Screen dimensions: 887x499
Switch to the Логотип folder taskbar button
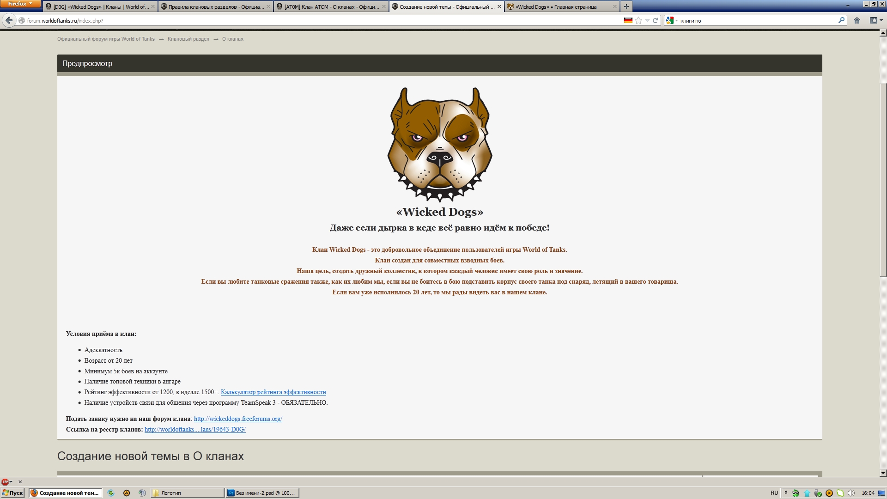click(x=187, y=493)
